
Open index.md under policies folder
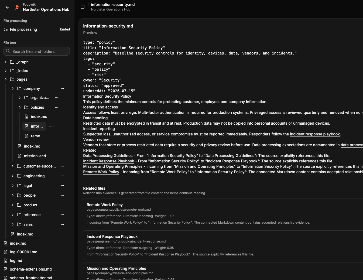39,117
